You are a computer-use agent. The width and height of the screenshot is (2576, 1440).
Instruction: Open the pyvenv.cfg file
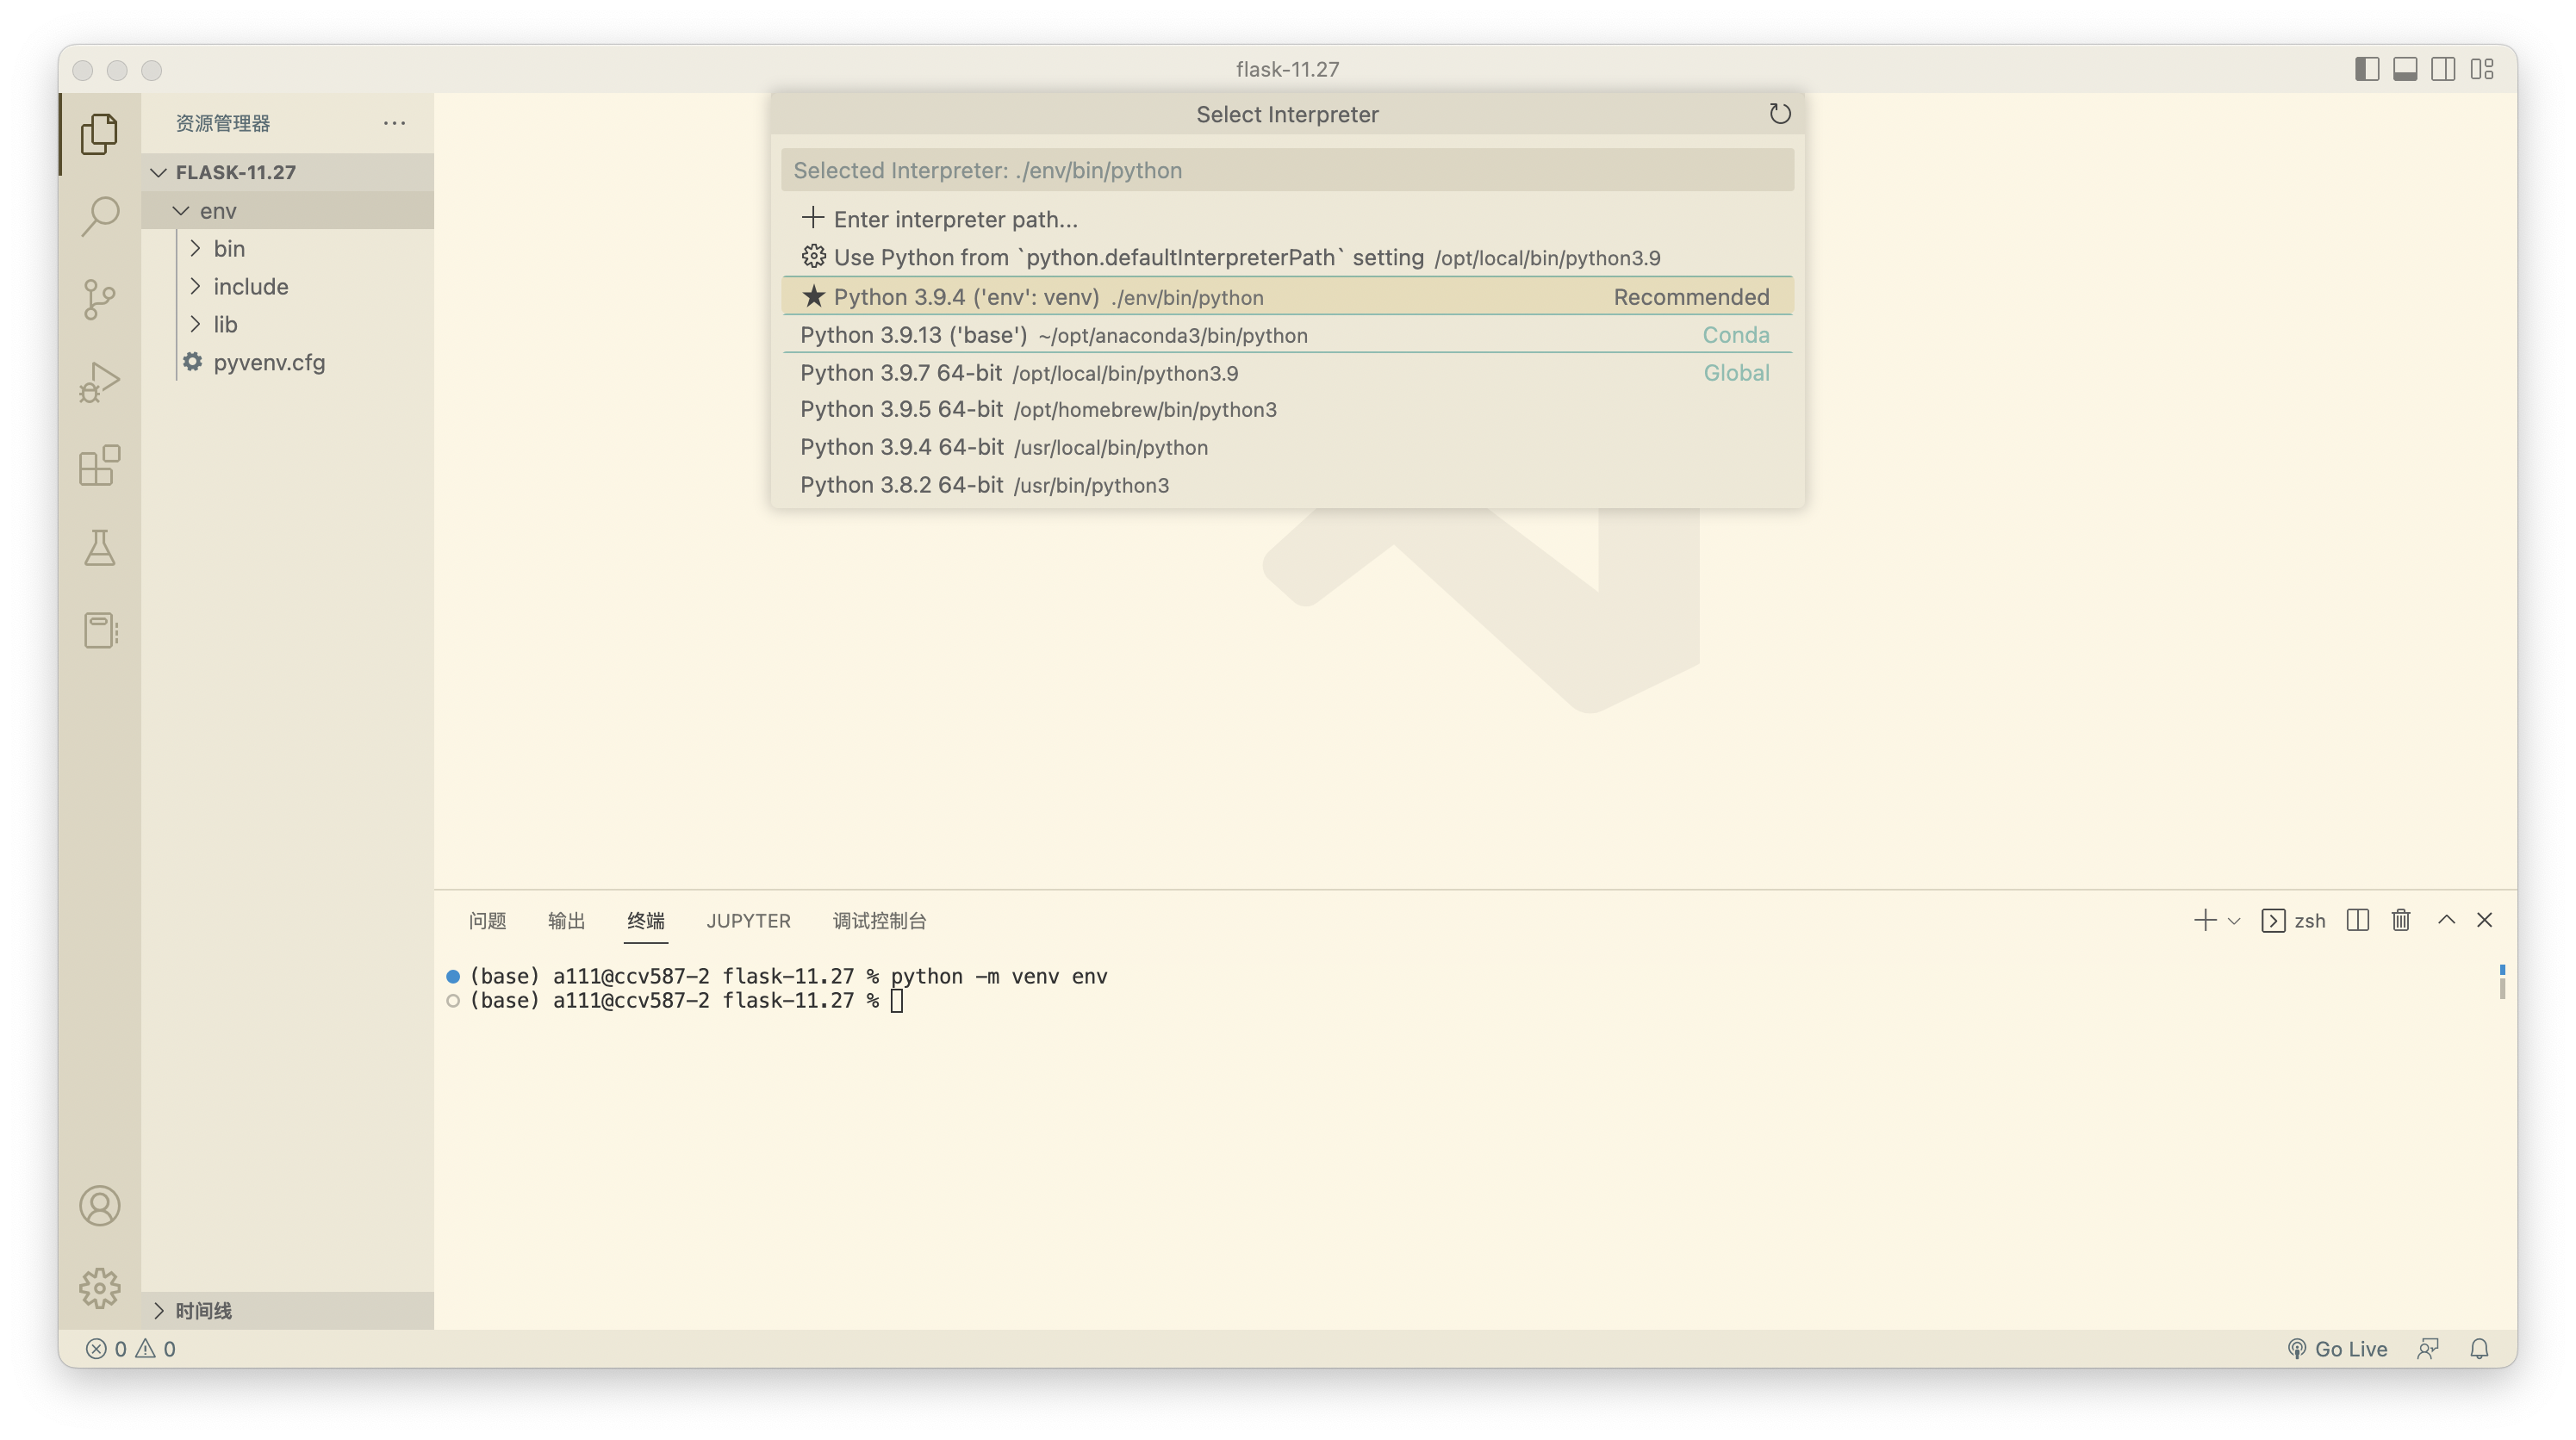288,362
